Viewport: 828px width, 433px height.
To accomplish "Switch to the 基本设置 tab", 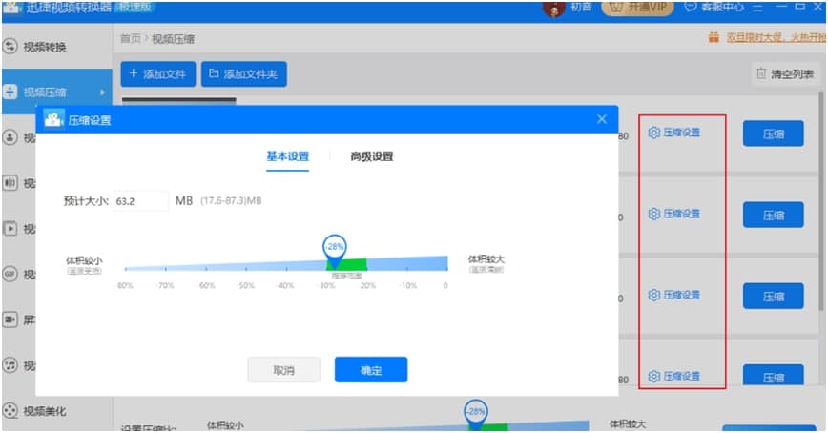I will click(287, 156).
